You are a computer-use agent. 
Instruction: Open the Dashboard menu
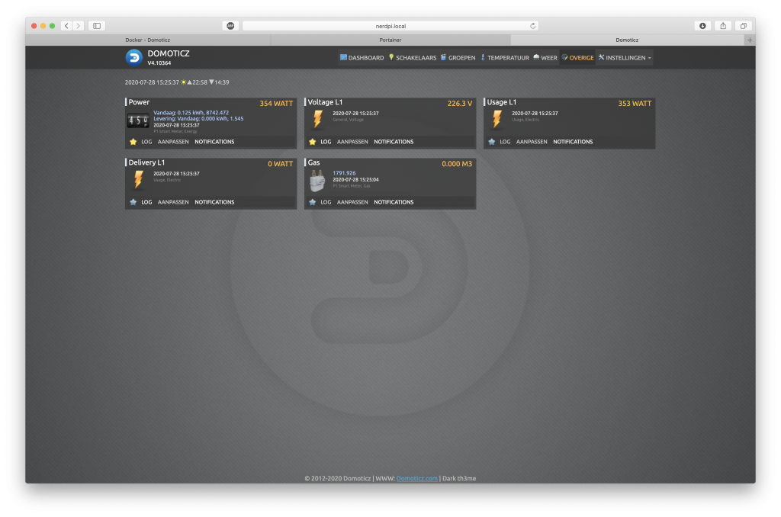point(362,58)
